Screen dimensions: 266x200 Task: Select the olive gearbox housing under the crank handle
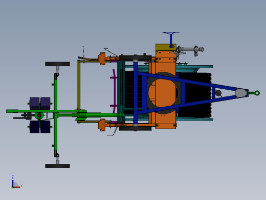(x=165, y=47)
